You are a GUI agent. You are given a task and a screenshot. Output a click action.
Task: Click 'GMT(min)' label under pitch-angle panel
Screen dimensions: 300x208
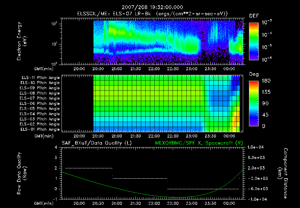point(44,136)
